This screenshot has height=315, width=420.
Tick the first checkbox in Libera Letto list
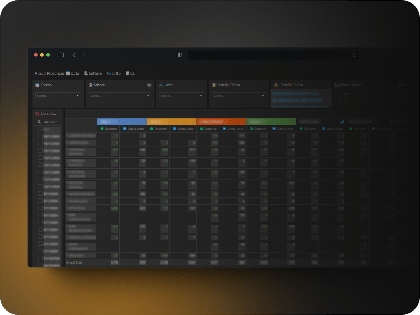tap(40, 129)
